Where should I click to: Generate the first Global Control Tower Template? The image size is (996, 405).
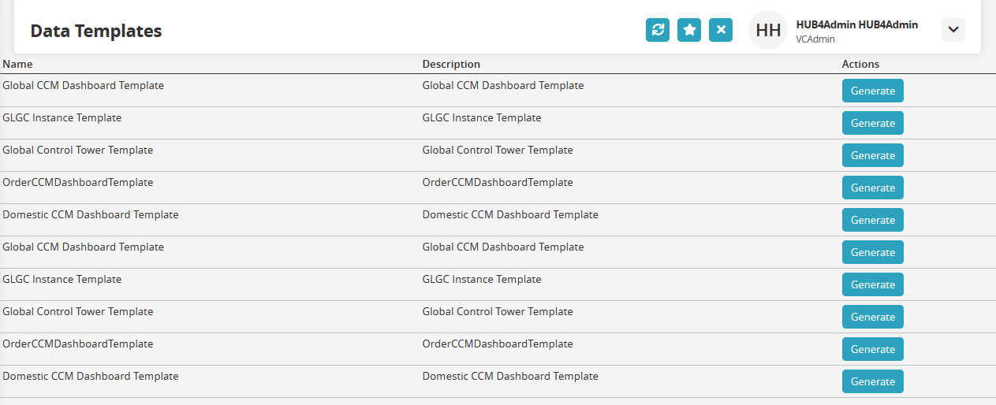[873, 155]
